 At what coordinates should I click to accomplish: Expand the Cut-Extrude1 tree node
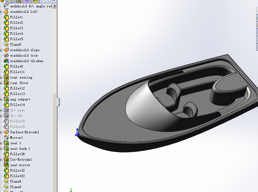[1, 160]
